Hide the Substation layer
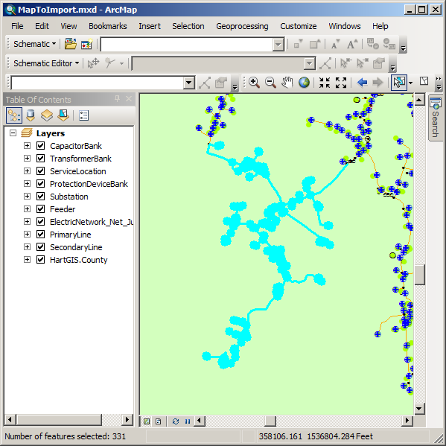This screenshot has height=446, width=446. point(40,197)
